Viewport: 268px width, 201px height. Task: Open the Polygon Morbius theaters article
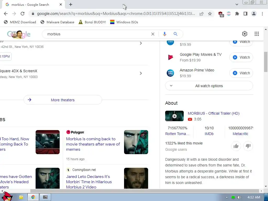point(93,144)
